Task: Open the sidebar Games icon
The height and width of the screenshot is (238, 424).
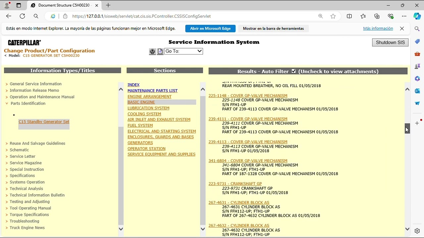Action: [417, 66]
